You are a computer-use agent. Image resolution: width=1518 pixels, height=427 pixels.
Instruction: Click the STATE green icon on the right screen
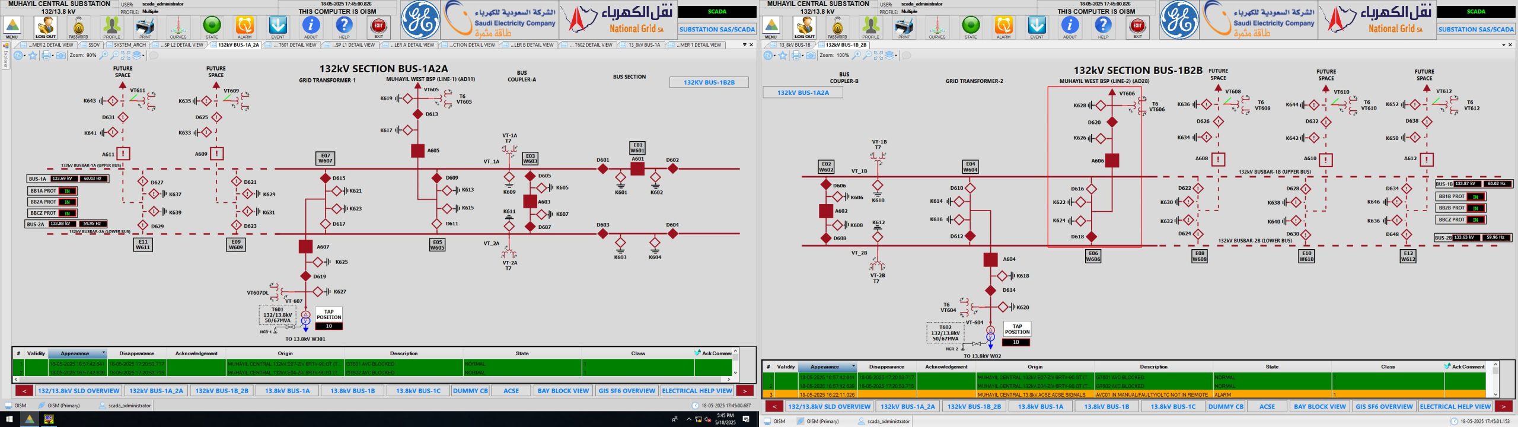point(970,26)
